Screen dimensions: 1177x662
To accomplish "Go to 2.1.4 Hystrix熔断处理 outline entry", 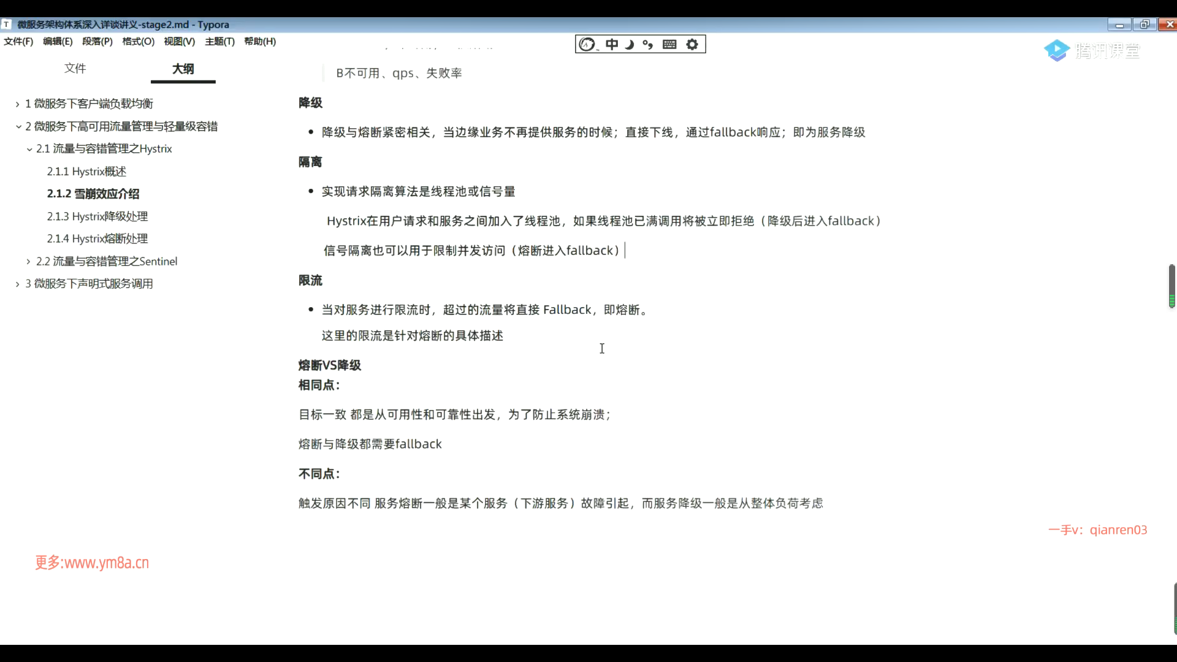I will (x=97, y=238).
